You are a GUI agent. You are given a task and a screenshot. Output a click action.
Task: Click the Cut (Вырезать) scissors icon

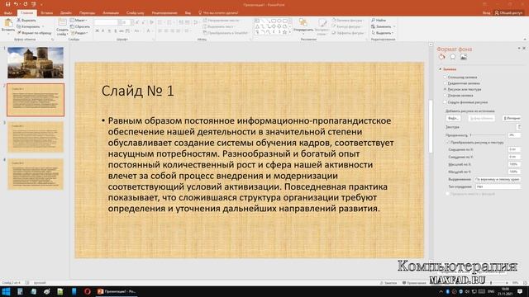pyautogui.click(x=19, y=20)
